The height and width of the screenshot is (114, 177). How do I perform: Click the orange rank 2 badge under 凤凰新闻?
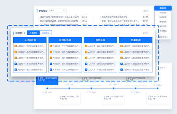[121, 52]
